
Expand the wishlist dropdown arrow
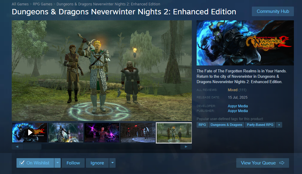57,163
